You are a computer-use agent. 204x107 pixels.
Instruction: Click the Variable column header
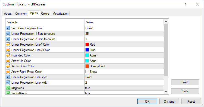45,22
